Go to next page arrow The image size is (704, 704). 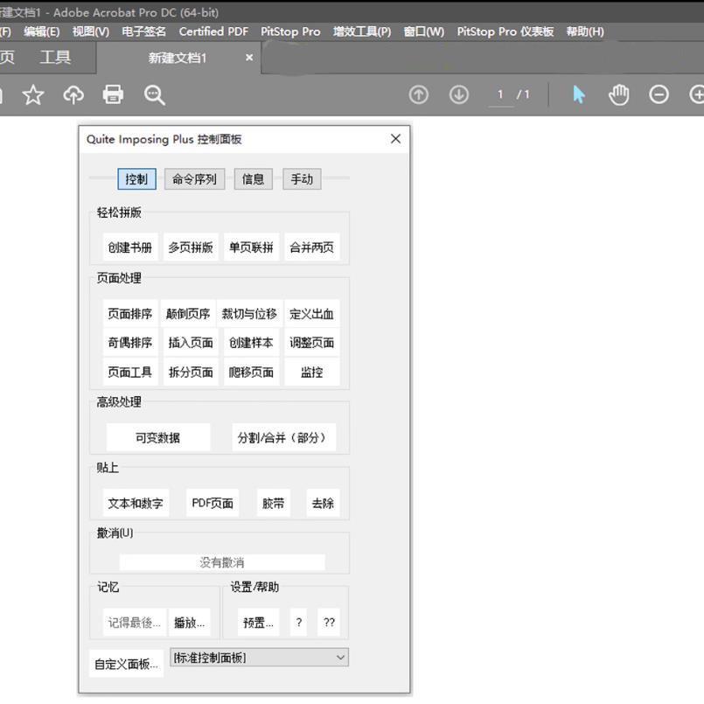click(x=459, y=94)
